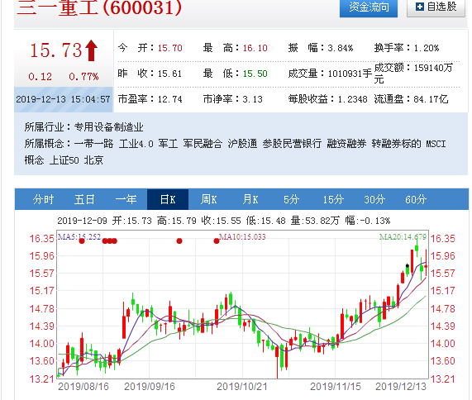Click the 今开 value 15.70
472x400 pixels.
(x=170, y=48)
